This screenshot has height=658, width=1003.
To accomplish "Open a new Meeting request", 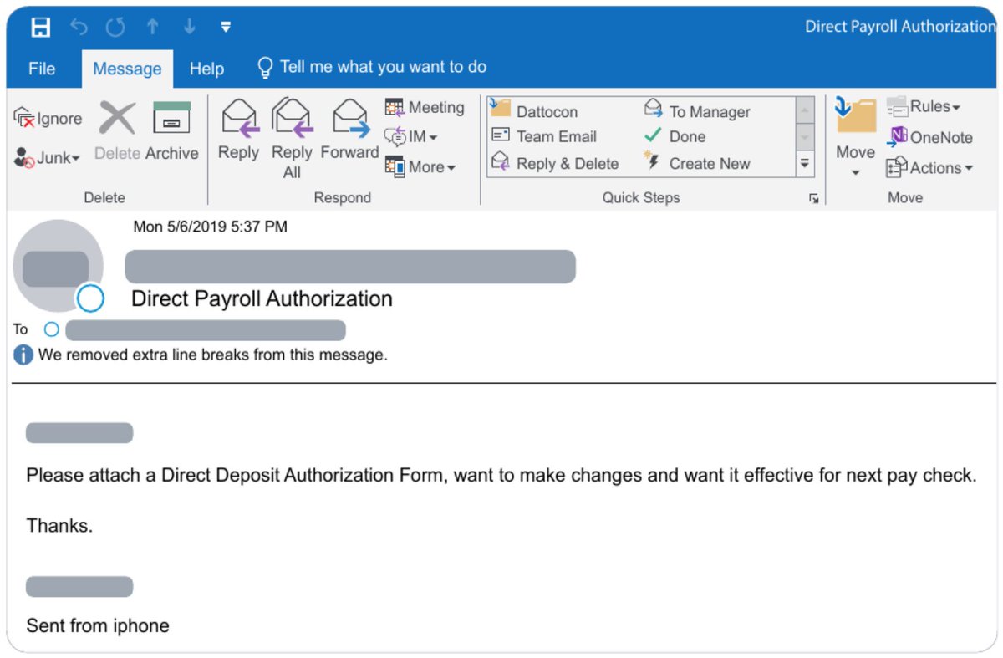I will 425,107.
